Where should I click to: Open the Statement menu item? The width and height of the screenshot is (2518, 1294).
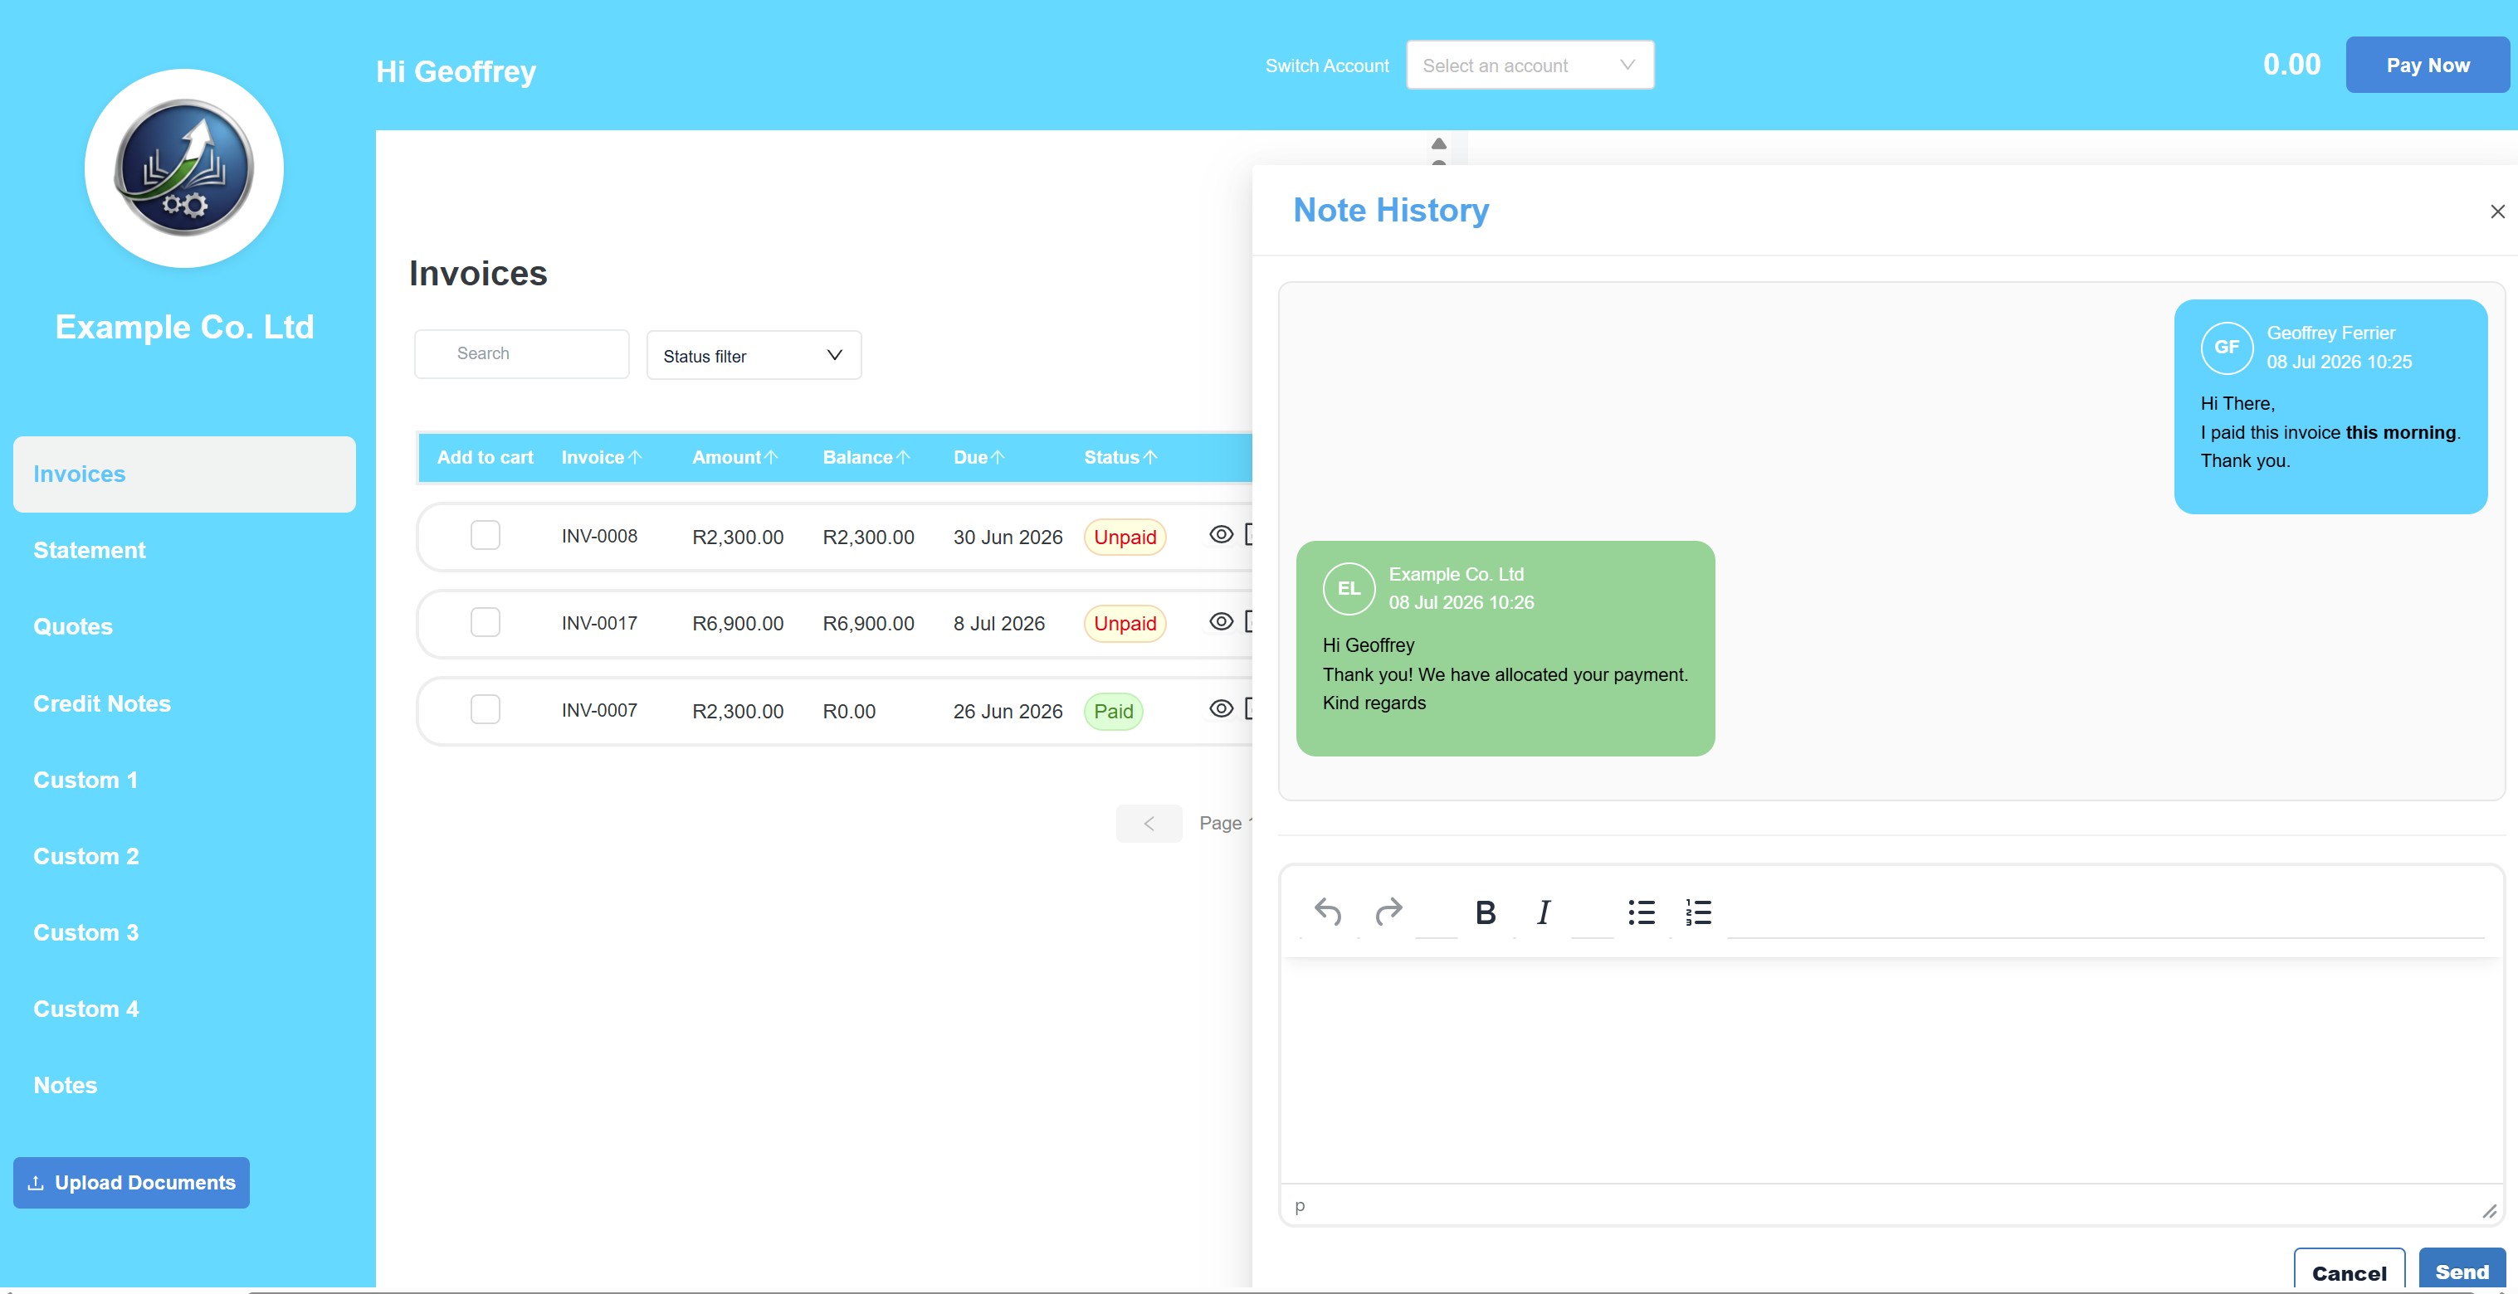coord(89,550)
